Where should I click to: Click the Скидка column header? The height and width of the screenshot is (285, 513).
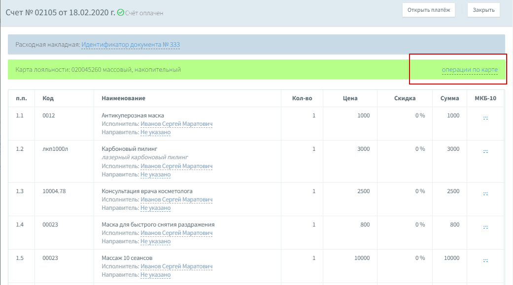tap(405, 98)
